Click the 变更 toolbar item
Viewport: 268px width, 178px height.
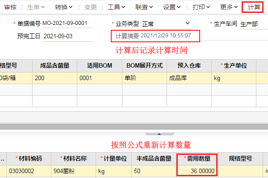(91, 7)
